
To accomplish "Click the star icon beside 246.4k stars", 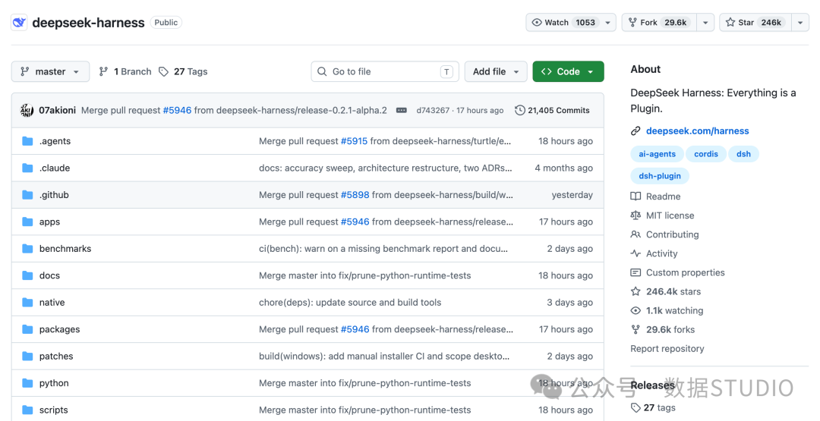I will (635, 291).
